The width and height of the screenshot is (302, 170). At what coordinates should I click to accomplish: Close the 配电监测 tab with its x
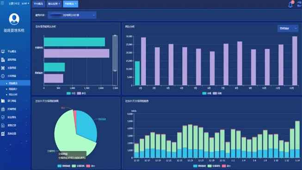coord(59,4)
